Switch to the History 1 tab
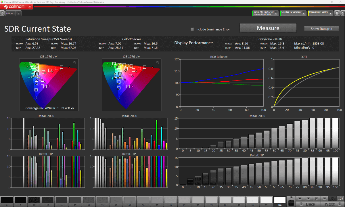The image size is (345, 207). pos(11,13)
